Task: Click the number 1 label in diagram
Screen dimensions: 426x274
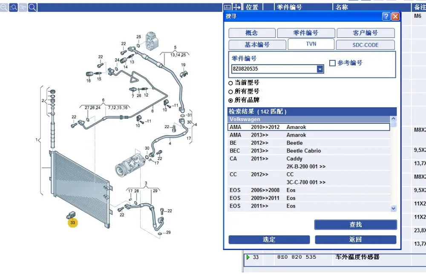Action: [x=36, y=140]
